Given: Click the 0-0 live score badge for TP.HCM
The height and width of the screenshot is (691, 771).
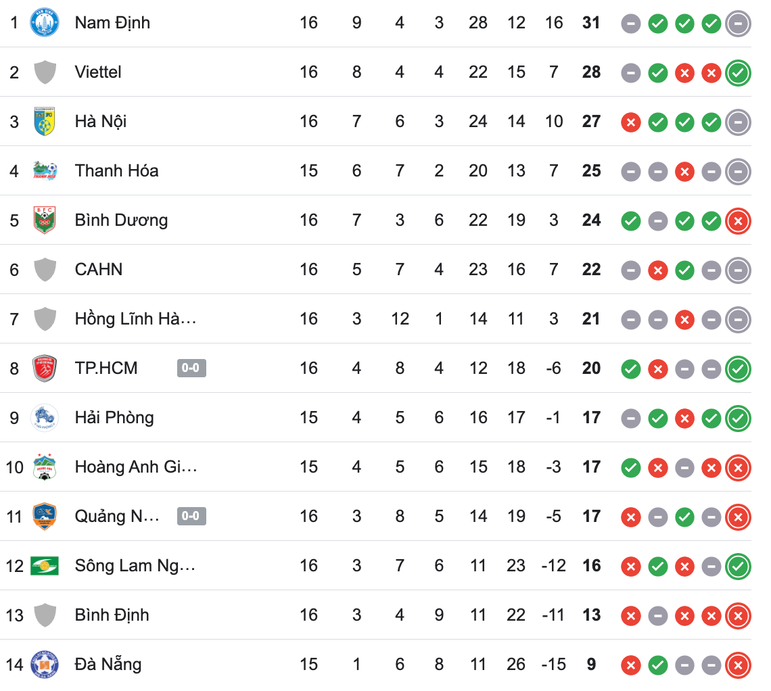Looking at the screenshot, I should click(191, 368).
